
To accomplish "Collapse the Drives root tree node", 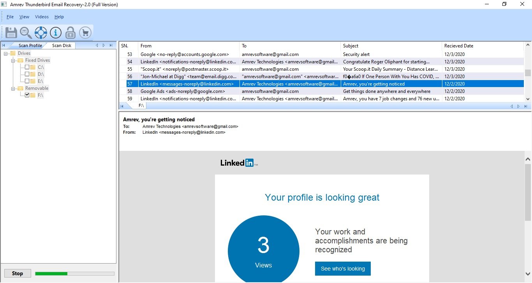I will coord(6,53).
